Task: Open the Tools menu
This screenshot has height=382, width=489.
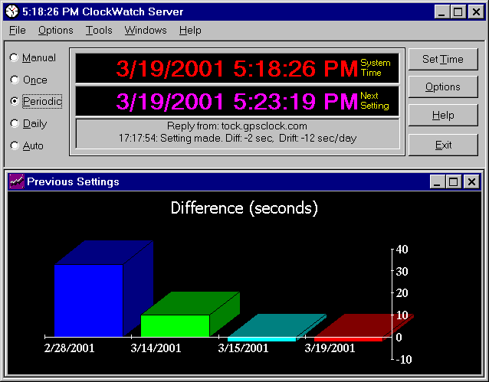Action: pos(99,30)
